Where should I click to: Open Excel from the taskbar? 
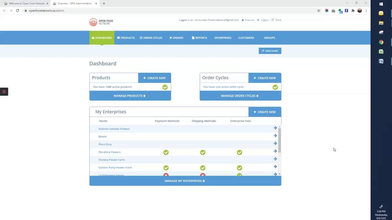(381, 52)
